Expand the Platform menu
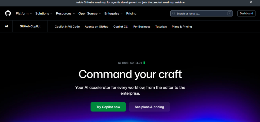 (24, 14)
